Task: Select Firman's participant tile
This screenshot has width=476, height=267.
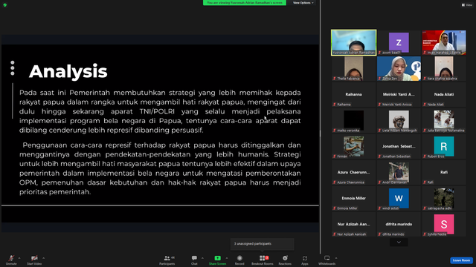Action: 354,147
